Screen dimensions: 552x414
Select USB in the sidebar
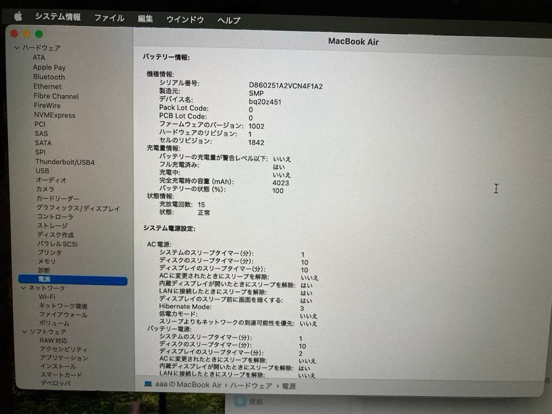click(42, 171)
